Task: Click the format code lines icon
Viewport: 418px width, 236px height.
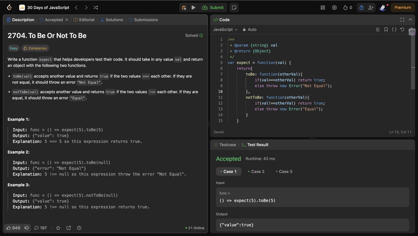Action: (x=378, y=30)
